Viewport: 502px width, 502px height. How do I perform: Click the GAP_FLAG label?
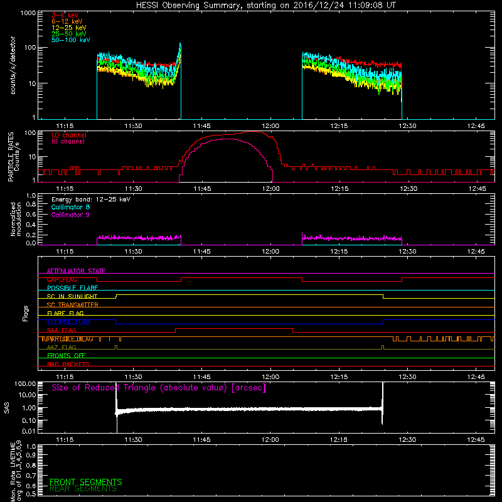click(61, 279)
